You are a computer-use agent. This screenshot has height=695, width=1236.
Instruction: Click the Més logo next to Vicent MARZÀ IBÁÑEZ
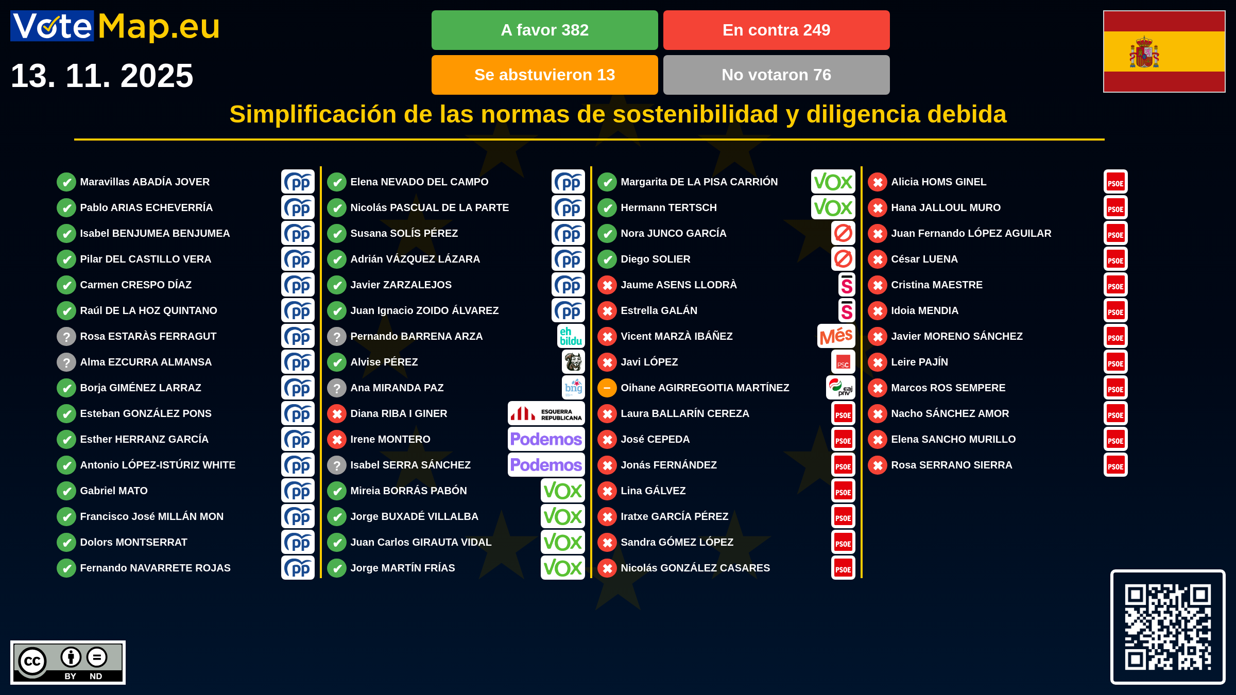click(x=837, y=336)
